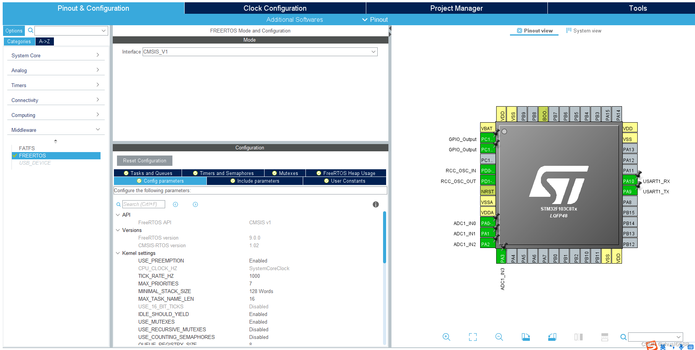Click the search magnifier in the pinout toolbar
This screenshot has height=350, width=695.
pyautogui.click(x=623, y=337)
